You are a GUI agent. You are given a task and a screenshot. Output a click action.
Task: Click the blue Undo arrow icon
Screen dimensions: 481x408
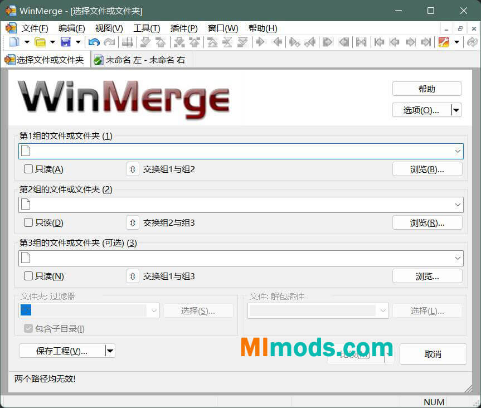click(x=94, y=42)
